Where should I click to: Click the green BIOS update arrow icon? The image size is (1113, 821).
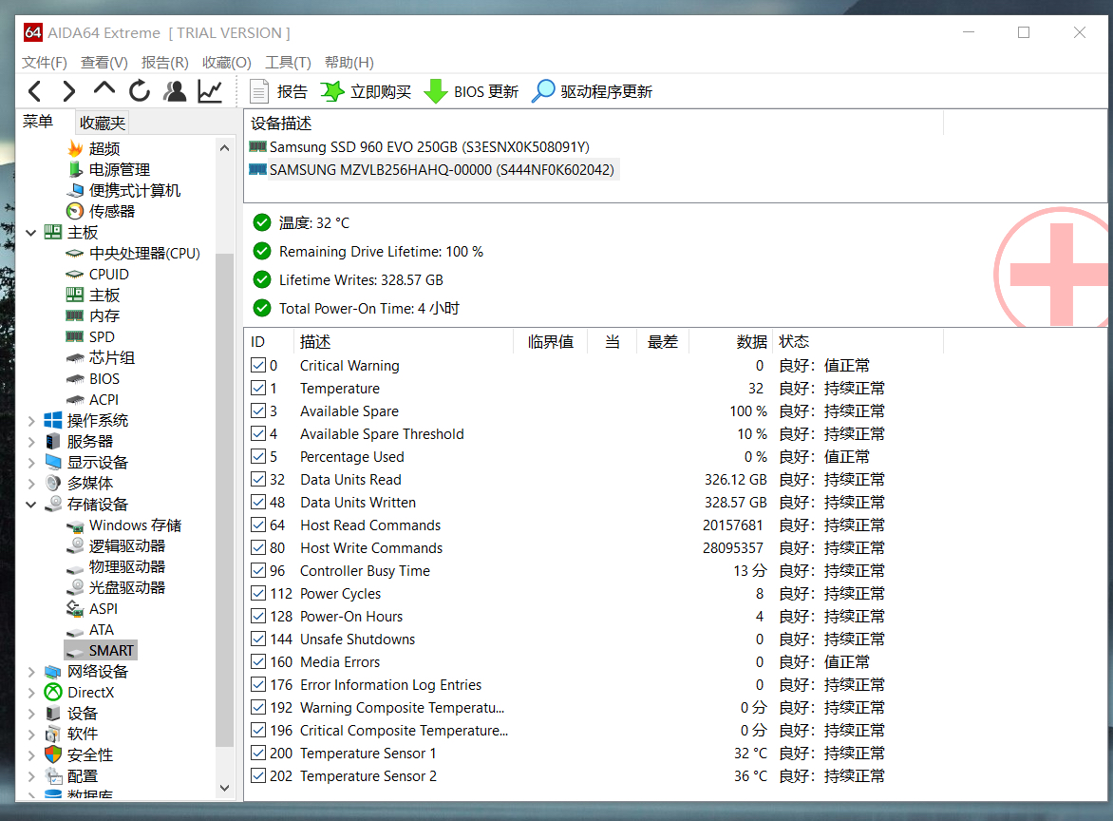[x=435, y=91]
